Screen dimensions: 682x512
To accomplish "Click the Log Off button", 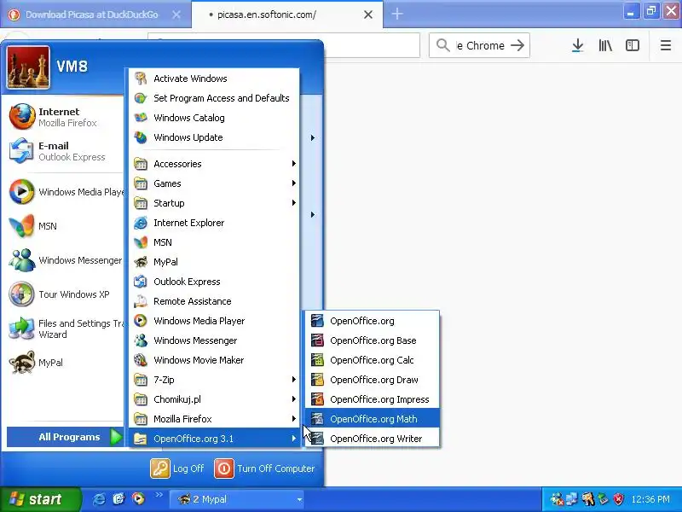I will (x=177, y=468).
